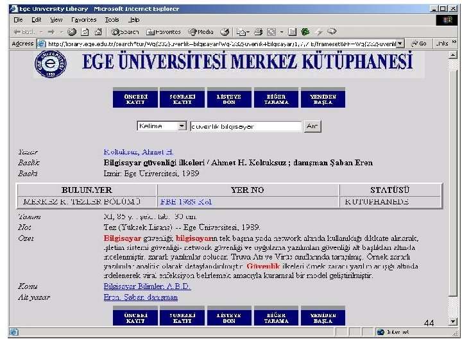Open dropdown arrow next to Edit icon
462x346 pixels.
pyautogui.click(x=282, y=32)
